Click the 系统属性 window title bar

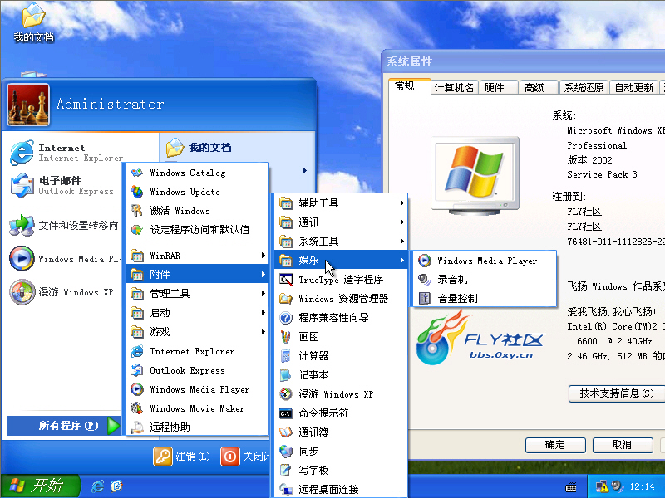[x=524, y=61]
